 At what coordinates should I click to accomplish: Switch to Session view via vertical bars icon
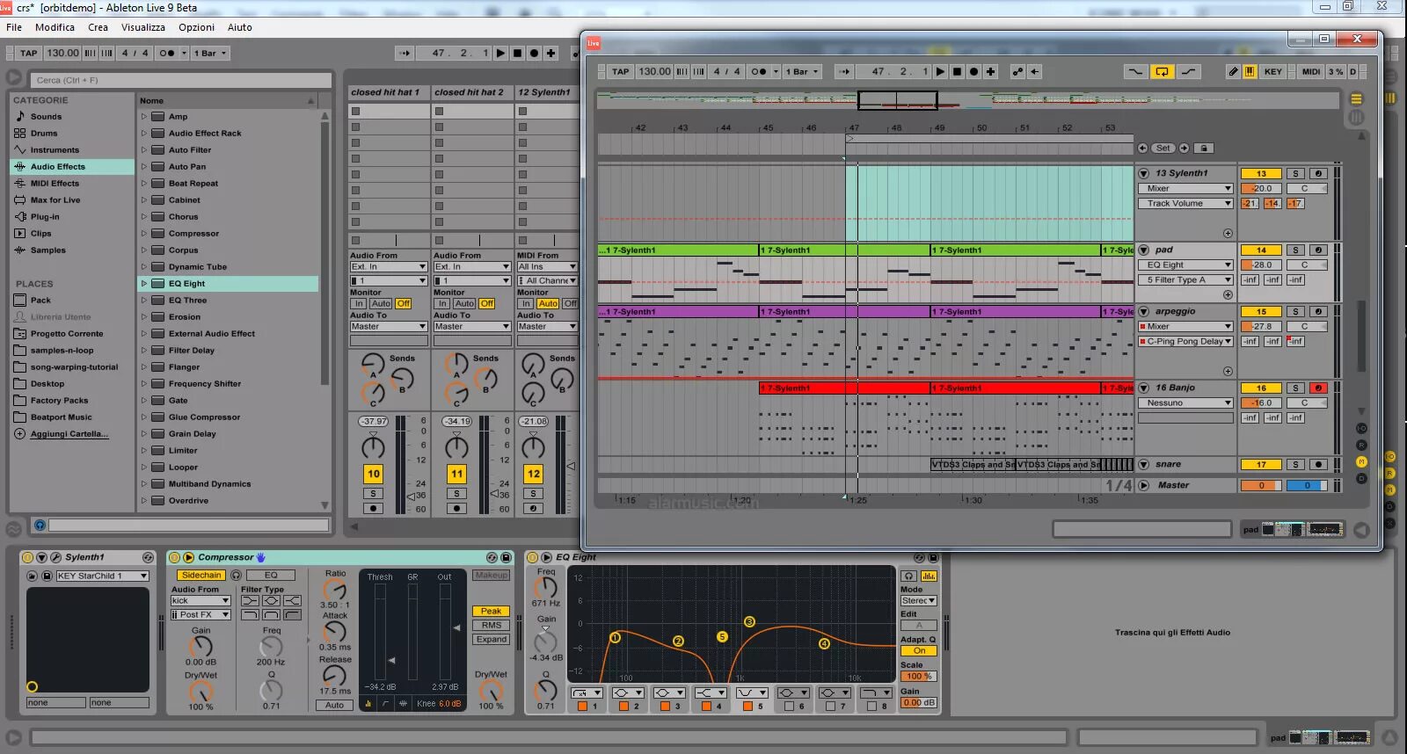1356,117
